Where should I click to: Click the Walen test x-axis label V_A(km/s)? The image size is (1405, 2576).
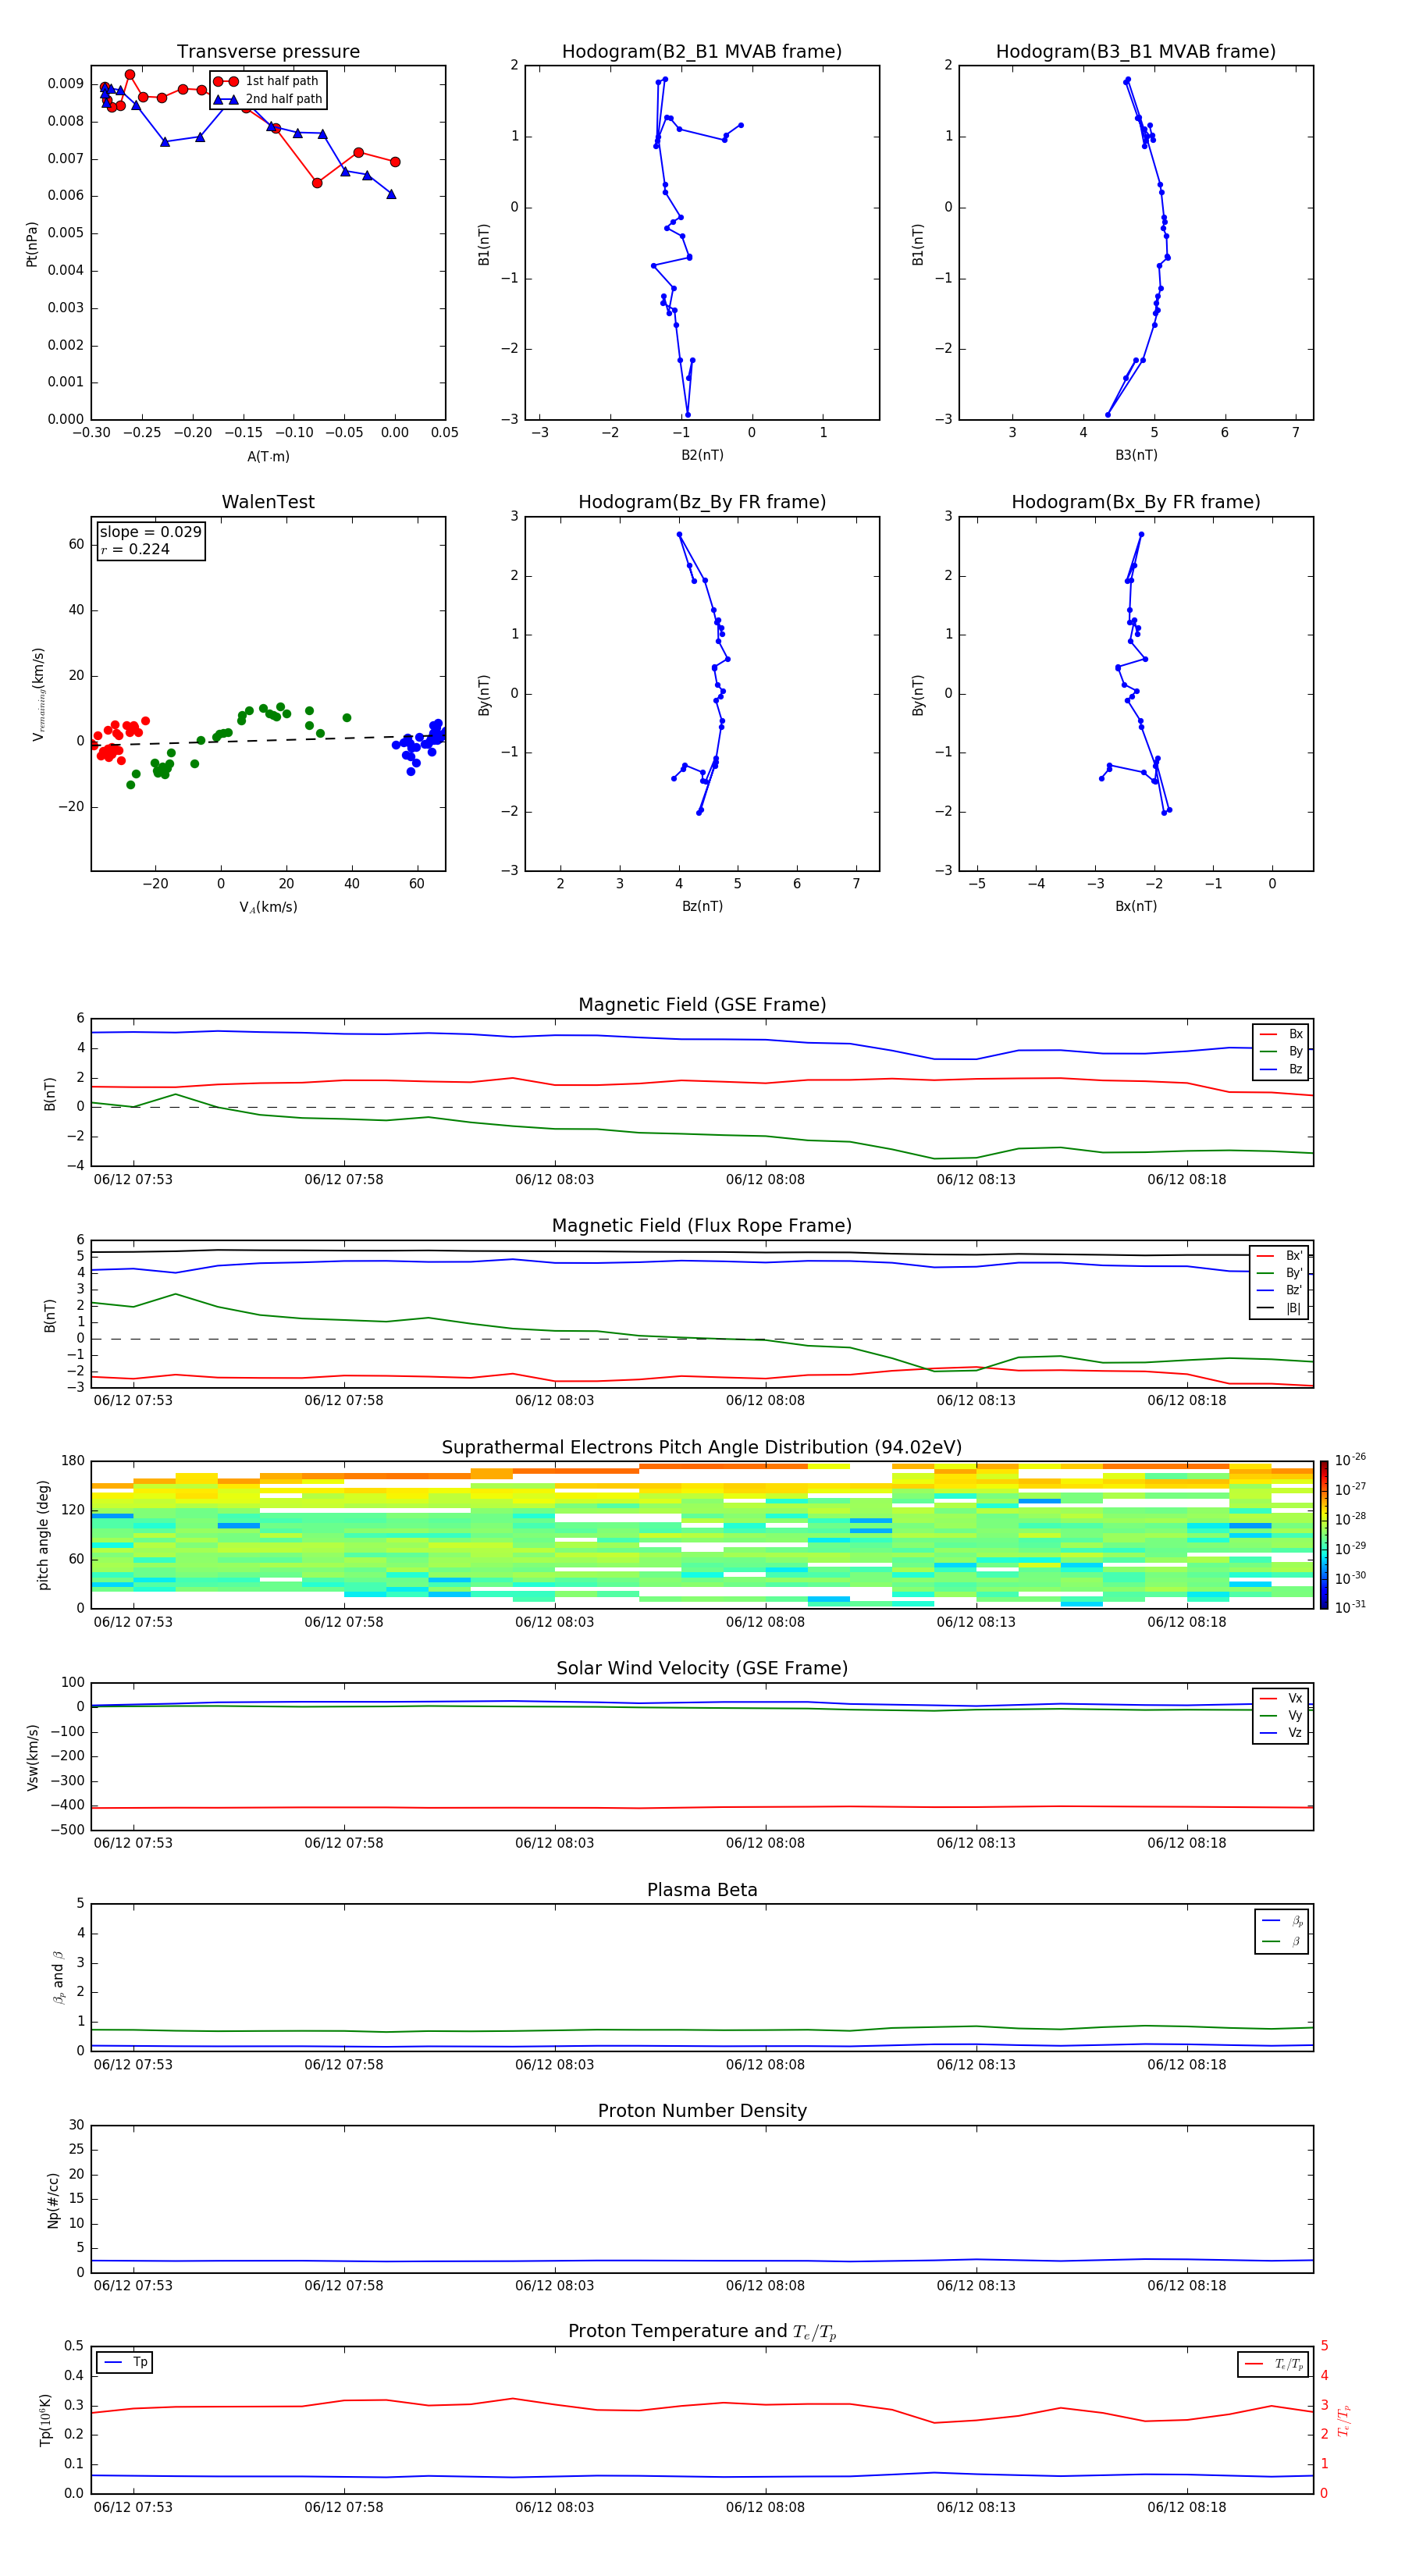tap(268, 907)
